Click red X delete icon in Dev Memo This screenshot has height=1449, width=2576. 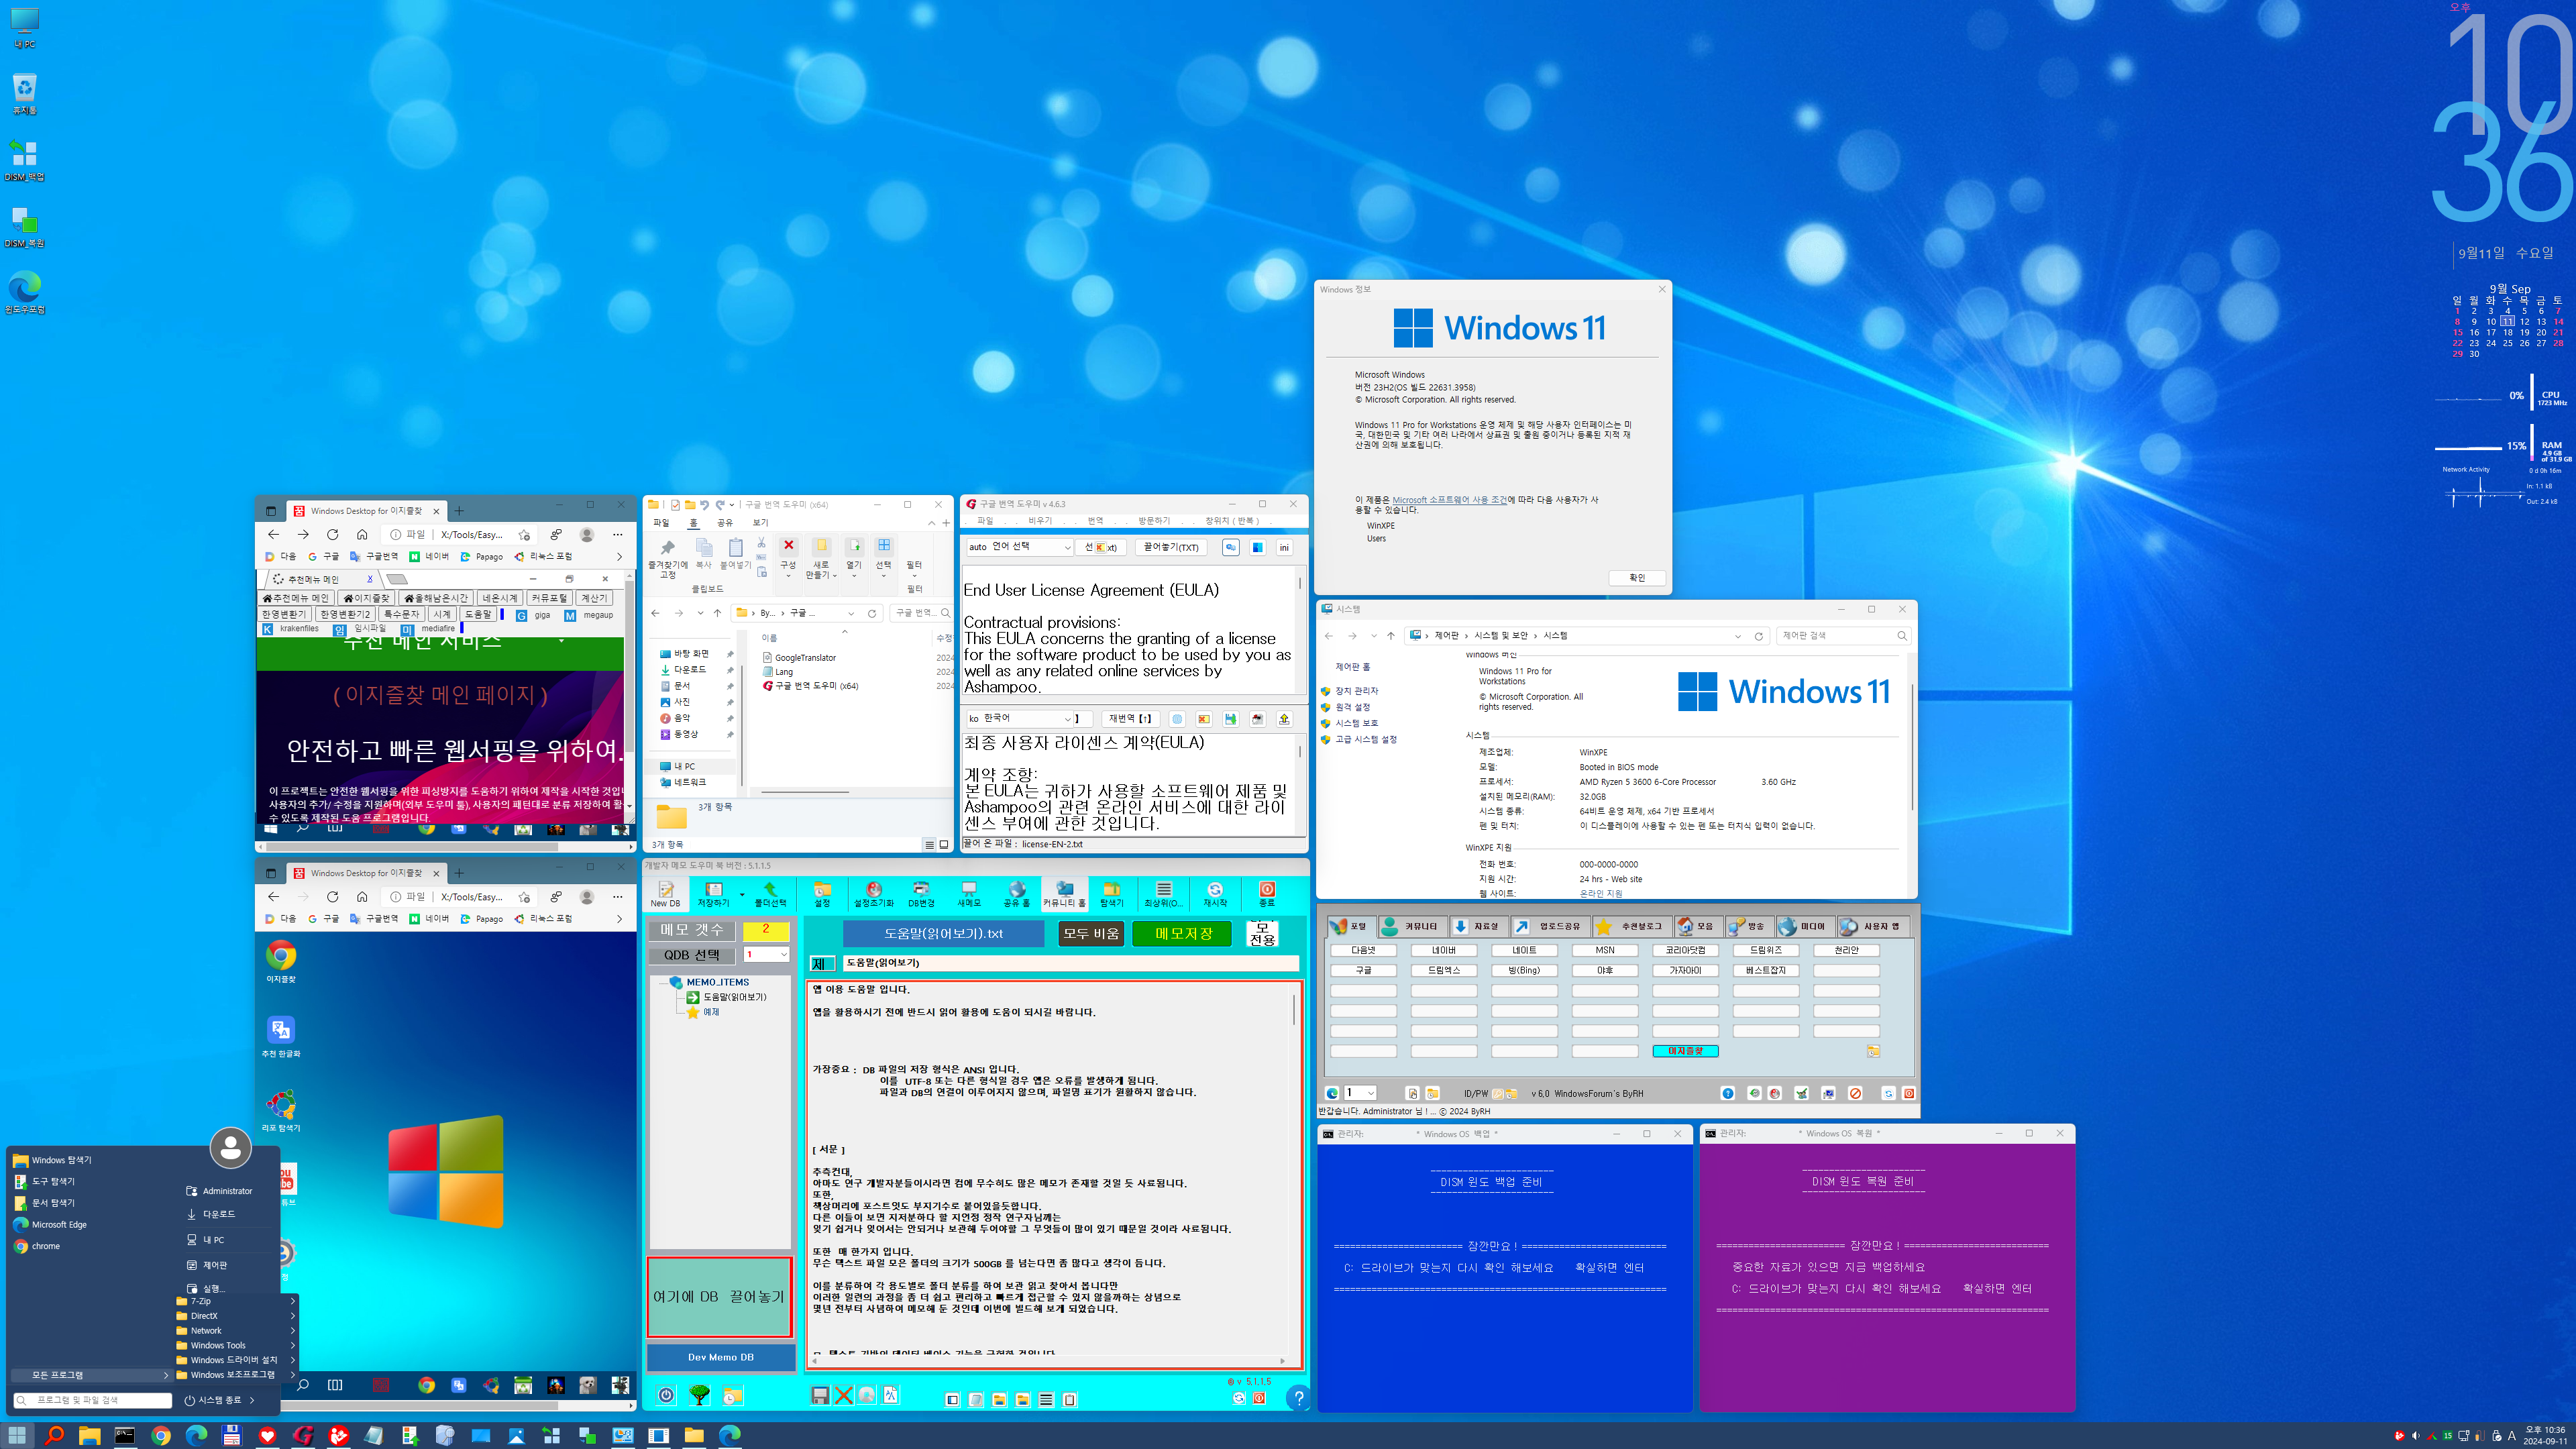pos(843,1396)
